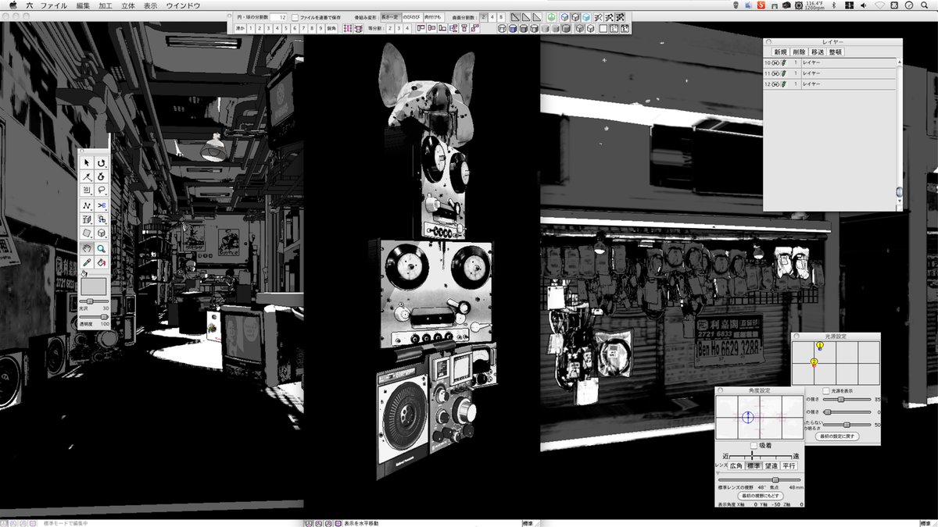Select the rotate tool in the tool palette
This screenshot has height=527, width=938.
click(x=101, y=162)
